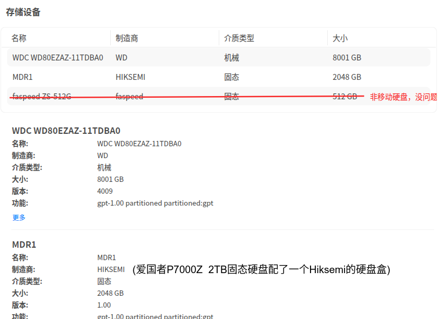The image size is (438, 319).
Task: Select the MDR1 name cell in the table
Action: [x=23, y=77]
